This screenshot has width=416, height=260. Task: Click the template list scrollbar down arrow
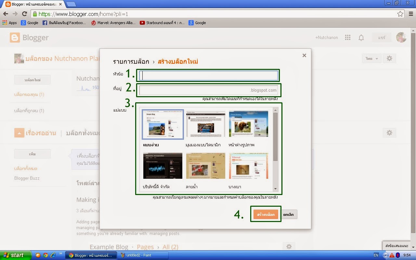click(x=276, y=189)
